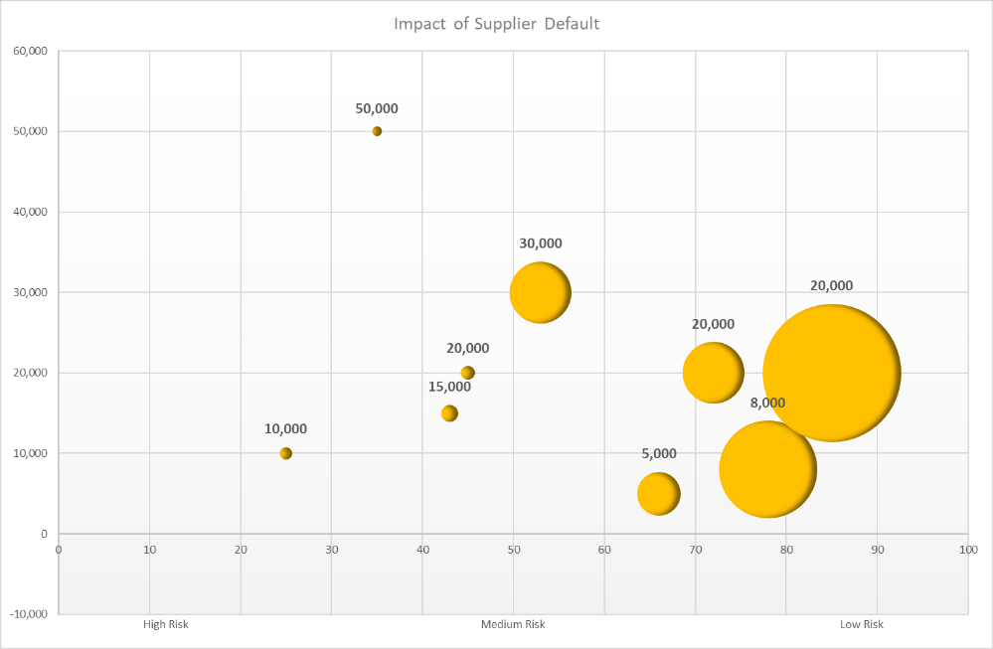Viewport: 993px width, 649px height.
Task: Click the 'Low Risk' axis label
Action: [x=861, y=624]
